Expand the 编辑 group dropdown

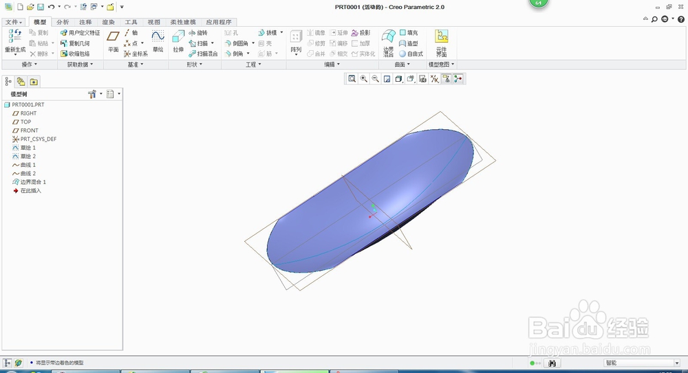tap(332, 65)
